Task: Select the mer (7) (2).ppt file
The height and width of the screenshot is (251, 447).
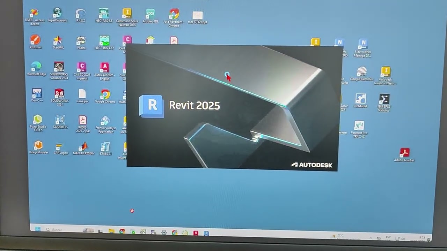Action: point(197,17)
